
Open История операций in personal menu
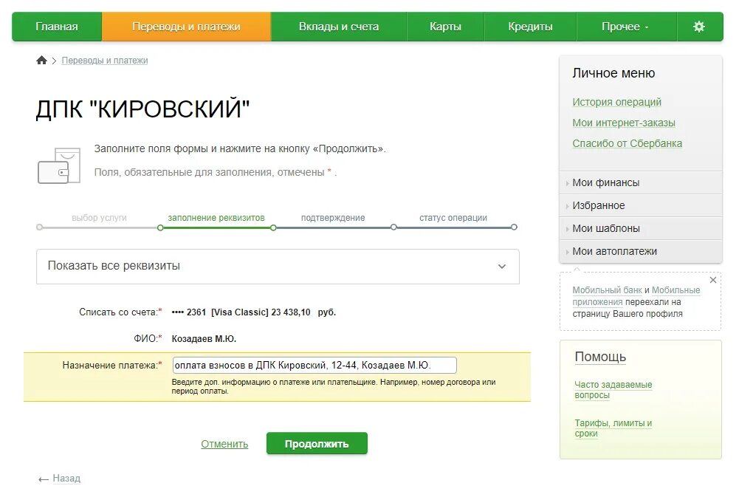point(616,102)
